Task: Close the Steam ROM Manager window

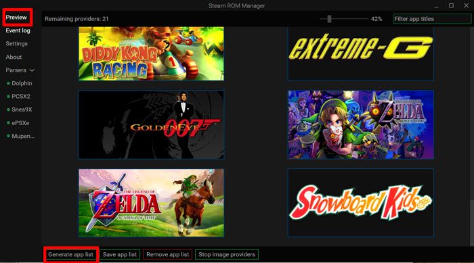Action: [x=466, y=5]
